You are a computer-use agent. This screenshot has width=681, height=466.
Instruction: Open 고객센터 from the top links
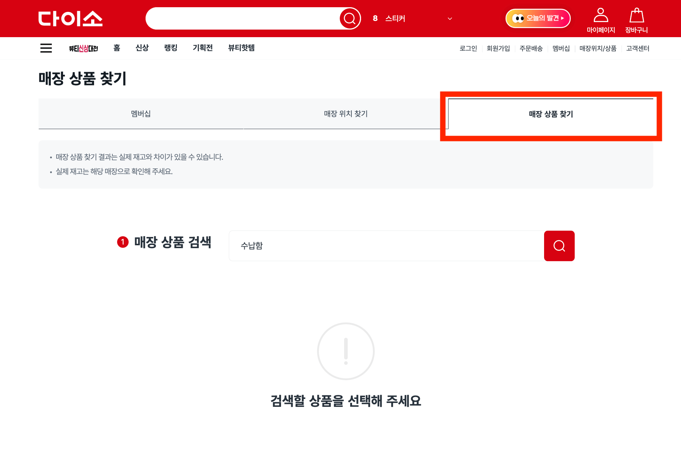pyautogui.click(x=637, y=48)
